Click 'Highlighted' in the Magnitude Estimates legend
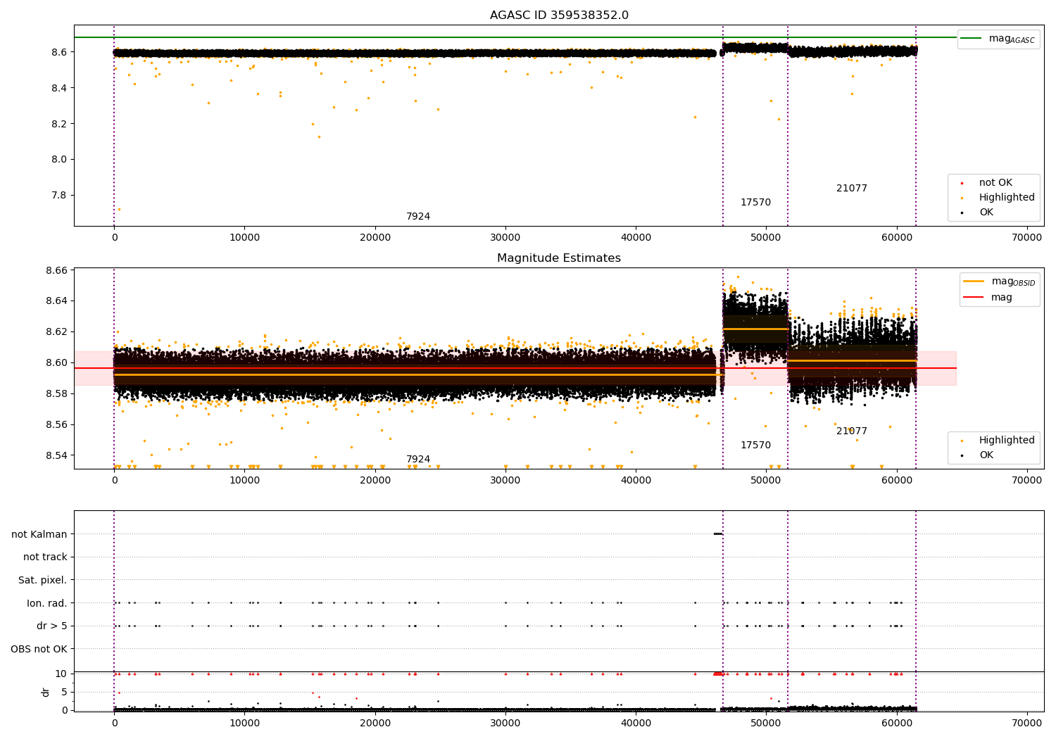The image size is (1056, 739). click(1007, 440)
